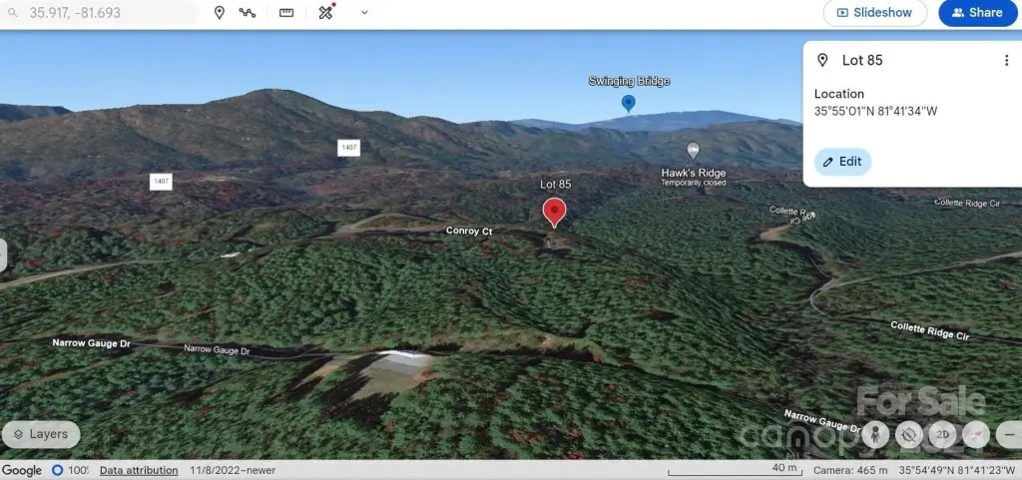
Task: Select the blue Swinging Bridge marker
Action: tap(628, 102)
